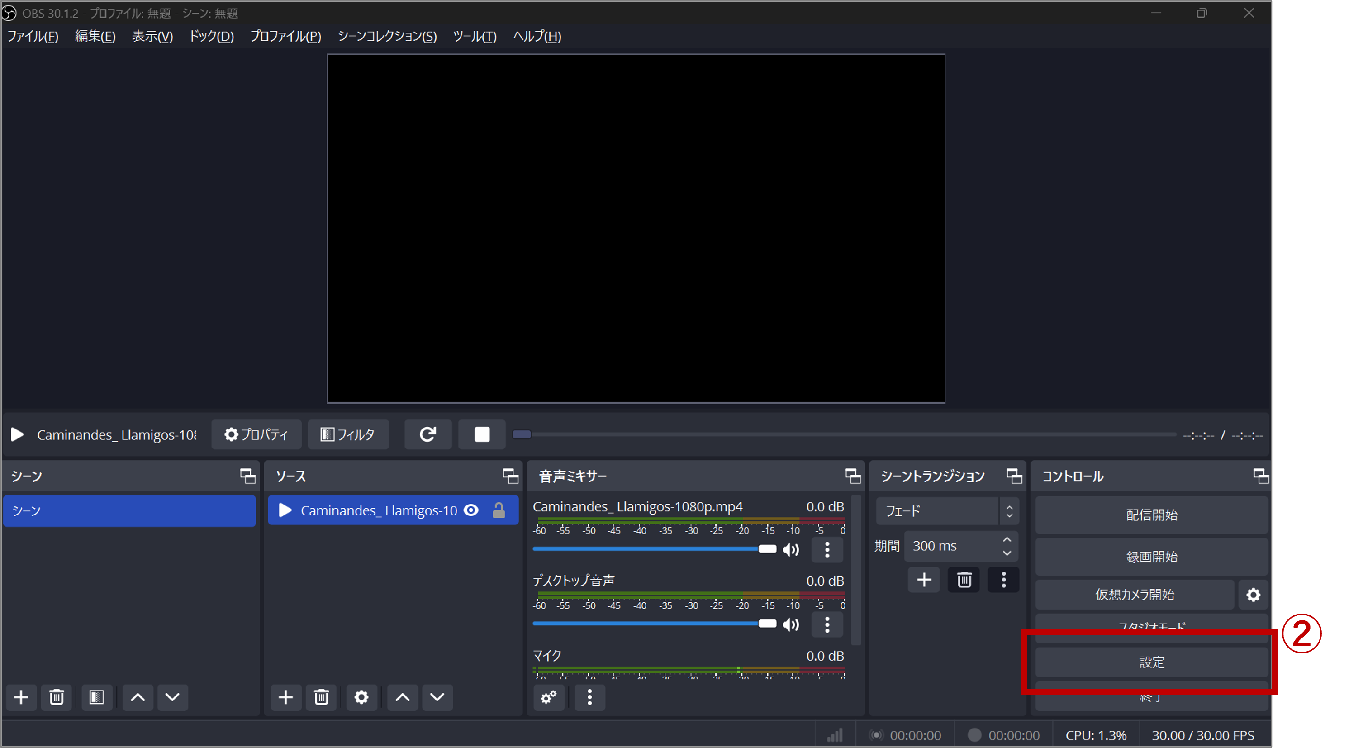This screenshot has width=1363, height=748.
Task: Increase transition duration 300 ms stepper
Action: (1007, 539)
